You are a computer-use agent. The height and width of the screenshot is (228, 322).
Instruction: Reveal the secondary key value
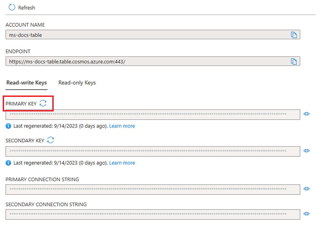pyautogui.click(x=306, y=151)
